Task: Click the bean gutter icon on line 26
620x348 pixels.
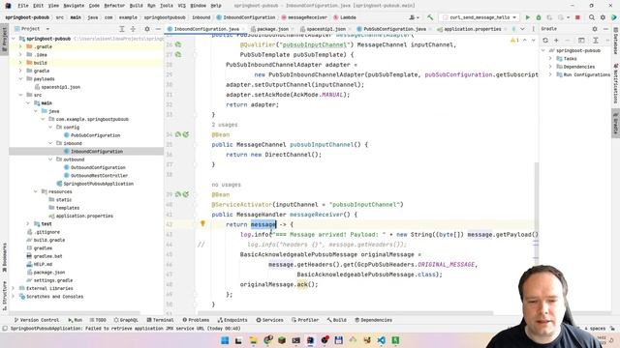Action: (x=178, y=44)
